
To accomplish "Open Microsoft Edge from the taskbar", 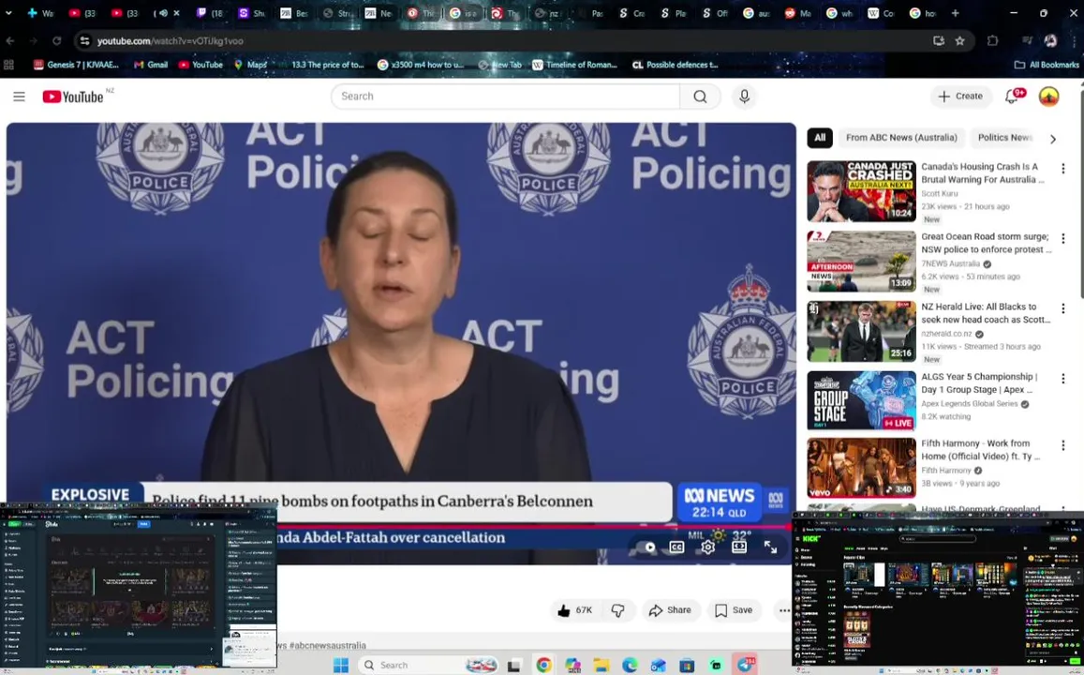I will point(630,665).
